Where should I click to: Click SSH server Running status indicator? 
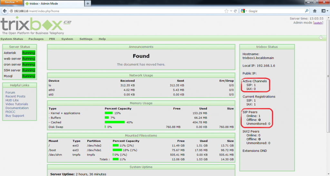coord(29,70)
